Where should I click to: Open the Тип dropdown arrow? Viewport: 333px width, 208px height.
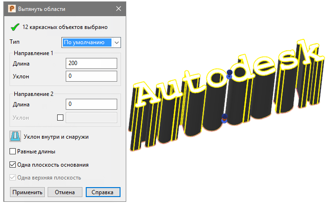point(117,43)
